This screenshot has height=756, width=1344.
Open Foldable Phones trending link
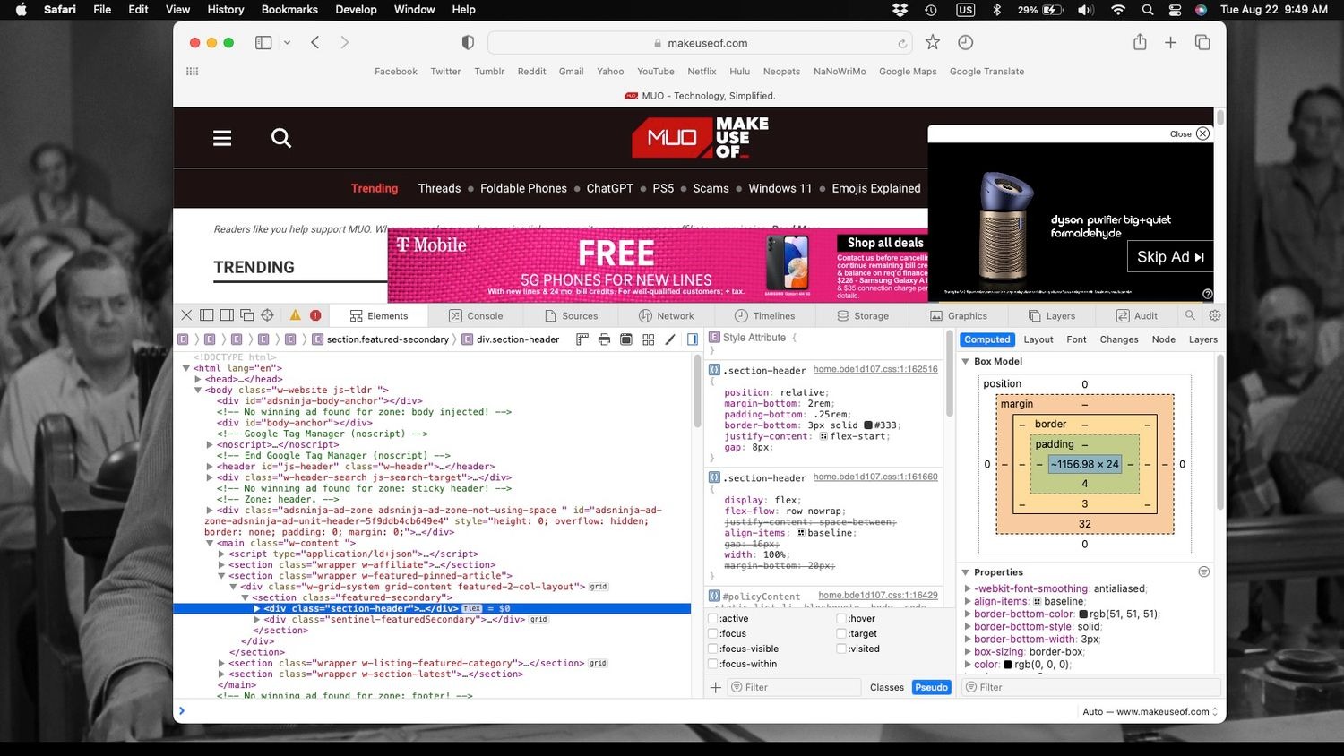click(x=523, y=188)
